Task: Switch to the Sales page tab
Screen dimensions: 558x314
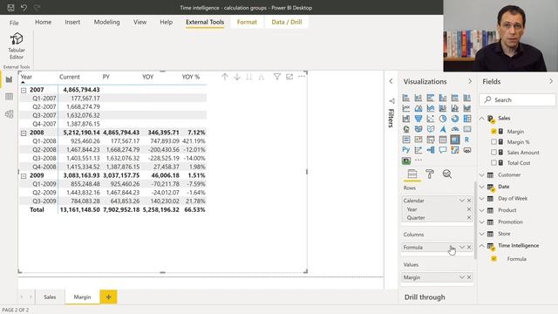Action: (50, 297)
